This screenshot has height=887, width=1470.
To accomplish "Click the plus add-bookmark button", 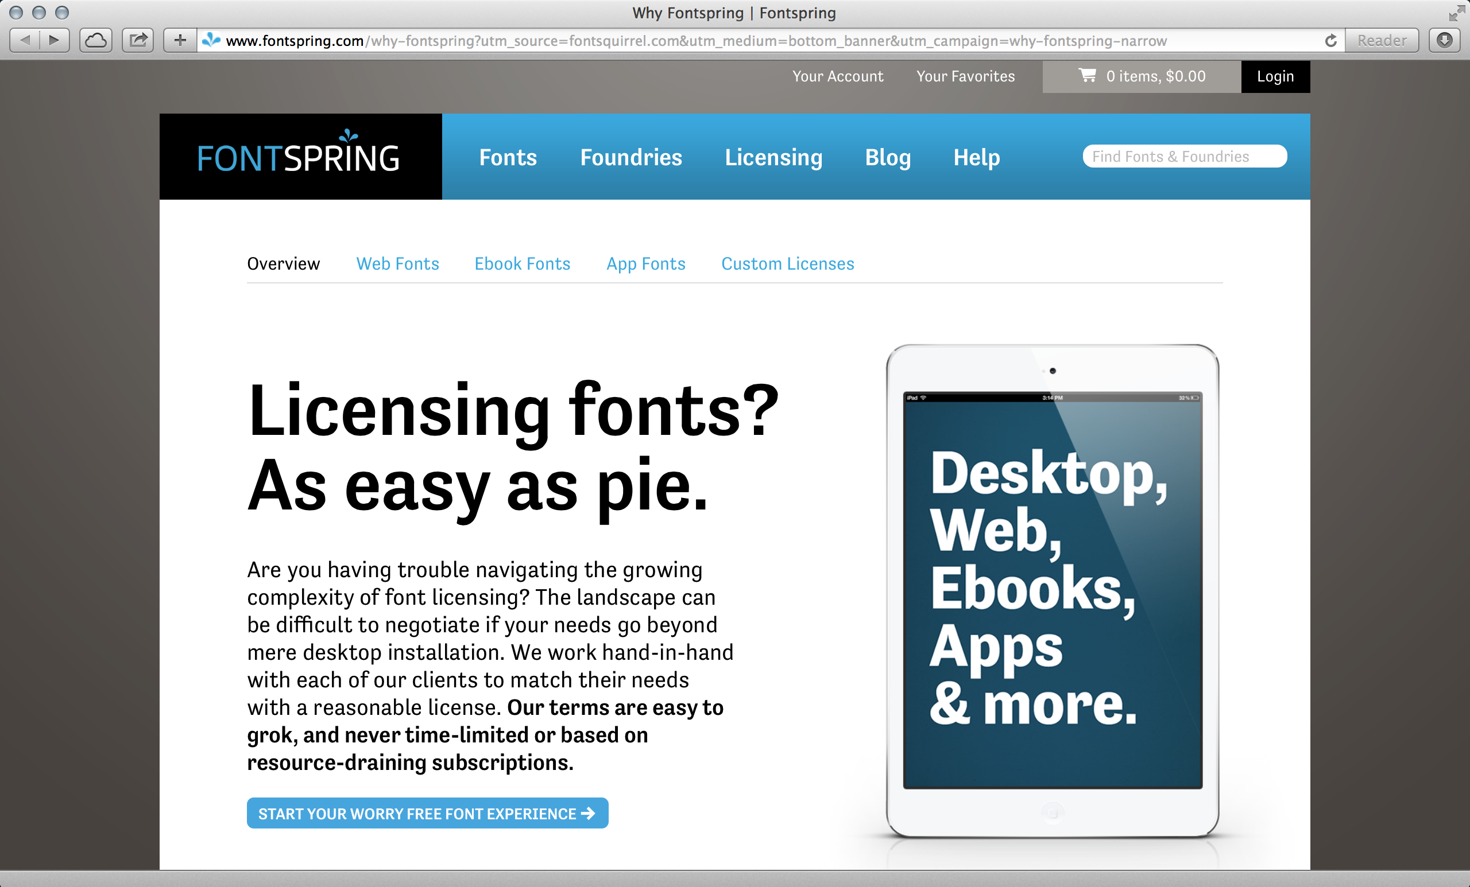I will click(180, 41).
